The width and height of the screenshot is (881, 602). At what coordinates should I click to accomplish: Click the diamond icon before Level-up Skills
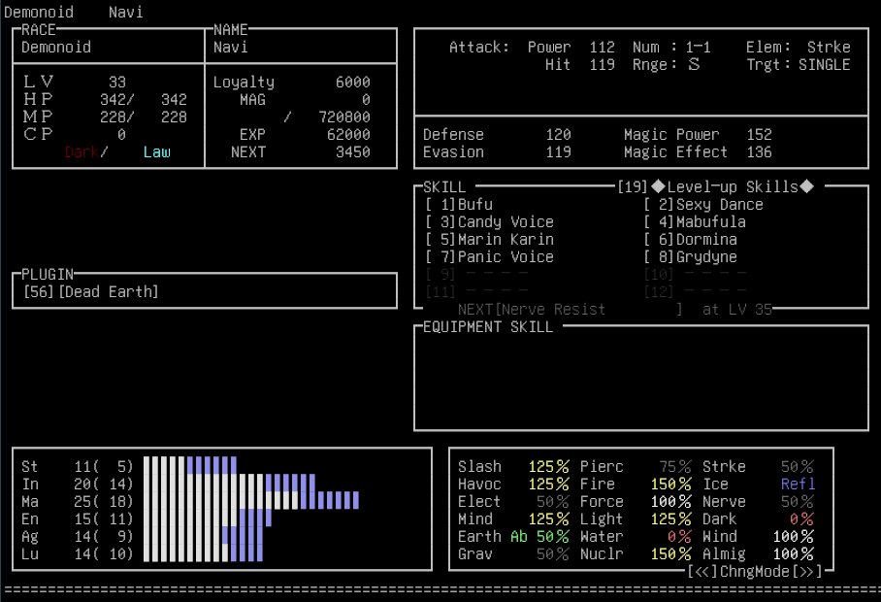tap(659, 186)
